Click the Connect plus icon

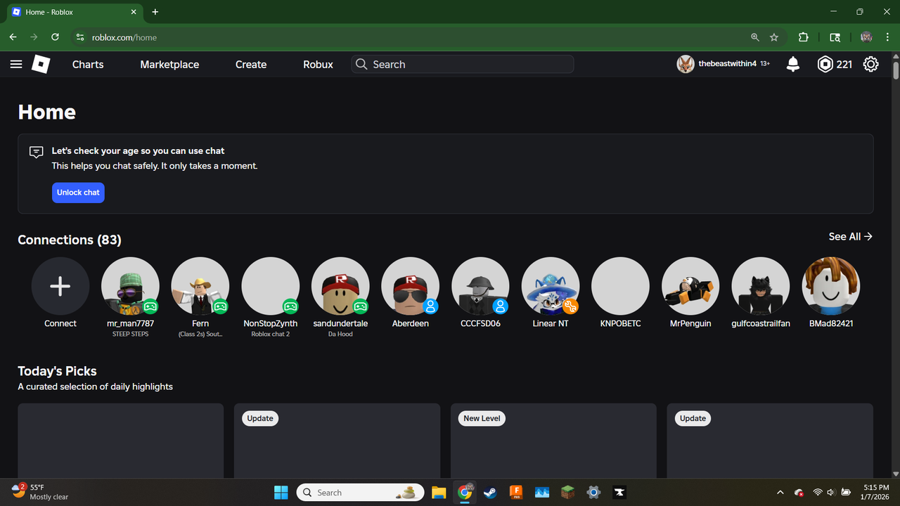[60, 286]
